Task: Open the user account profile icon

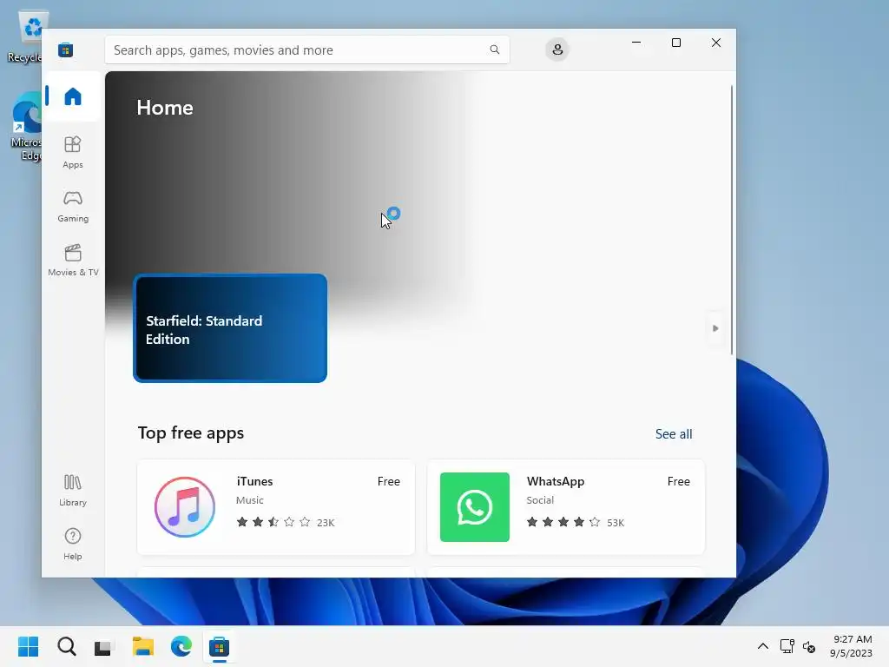Action: (x=557, y=50)
